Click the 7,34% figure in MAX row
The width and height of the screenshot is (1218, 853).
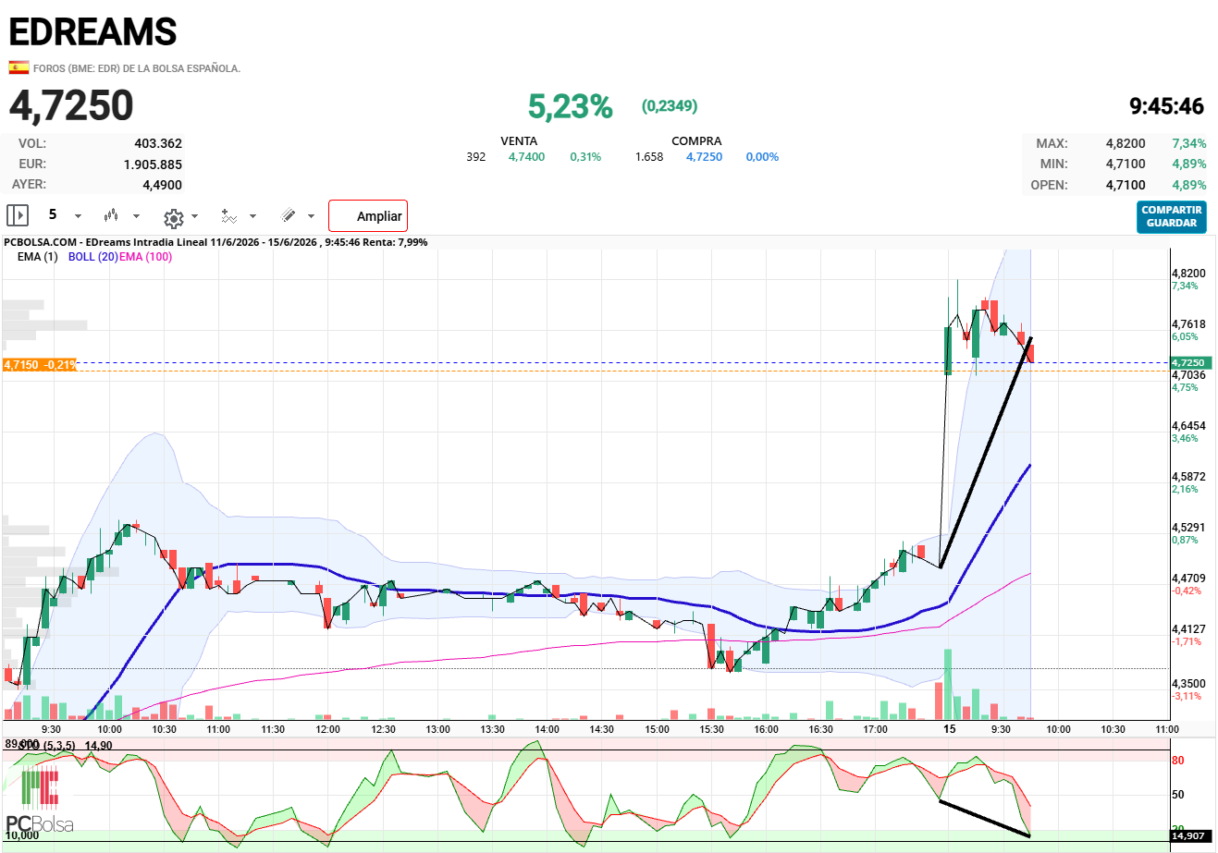(x=1188, y=143)
